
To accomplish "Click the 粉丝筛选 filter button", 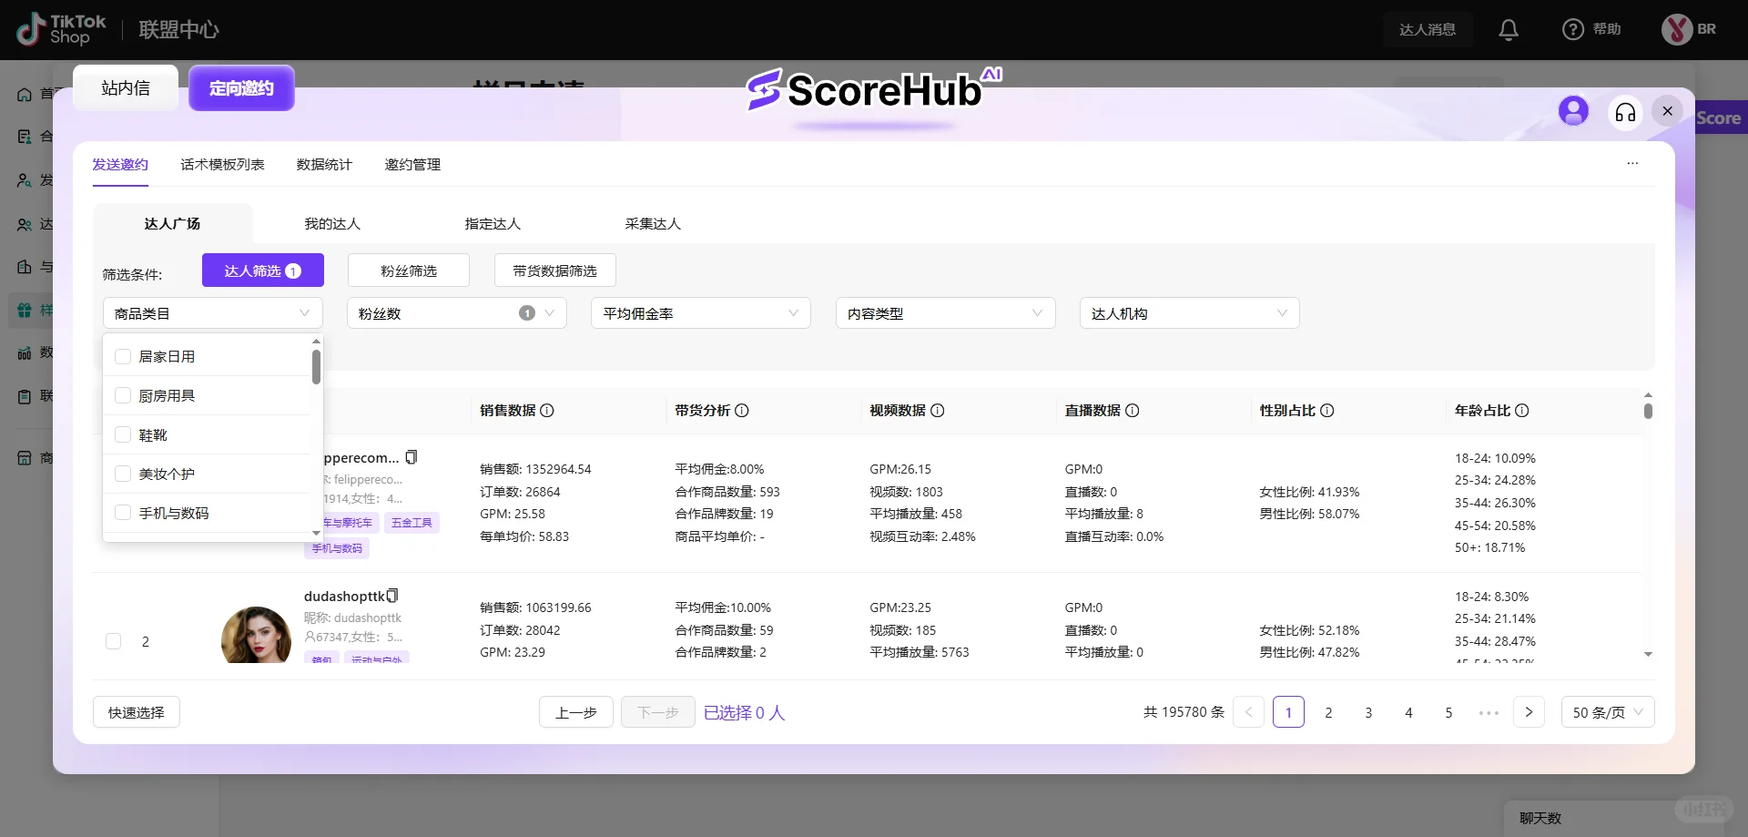I will 409,270.
